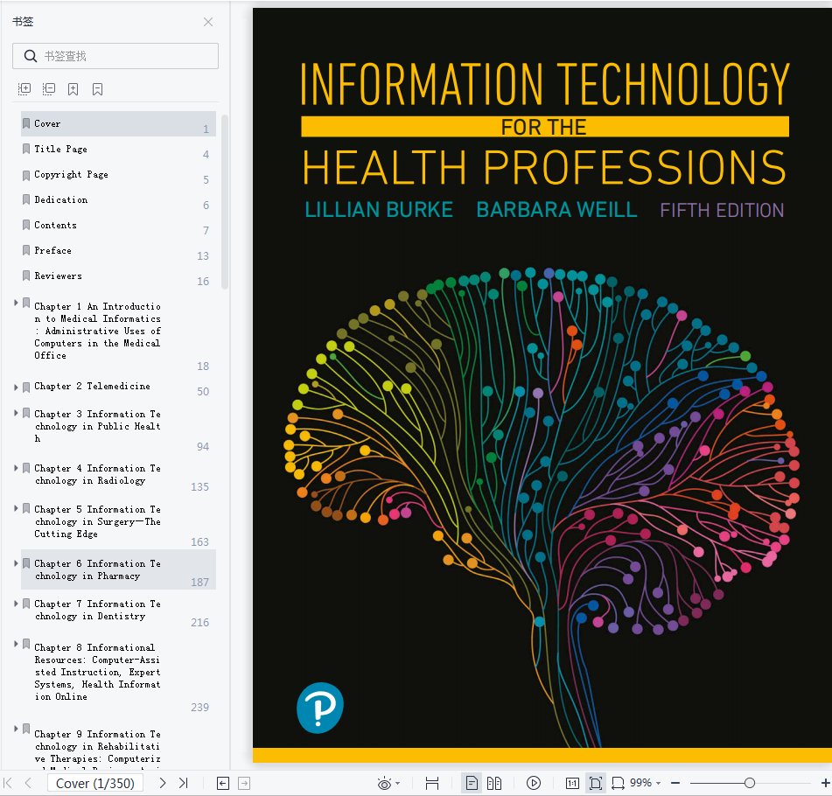Open the Dedication bookmark
The height and width of the screenshot is (796, 832).
coord(118,200)
